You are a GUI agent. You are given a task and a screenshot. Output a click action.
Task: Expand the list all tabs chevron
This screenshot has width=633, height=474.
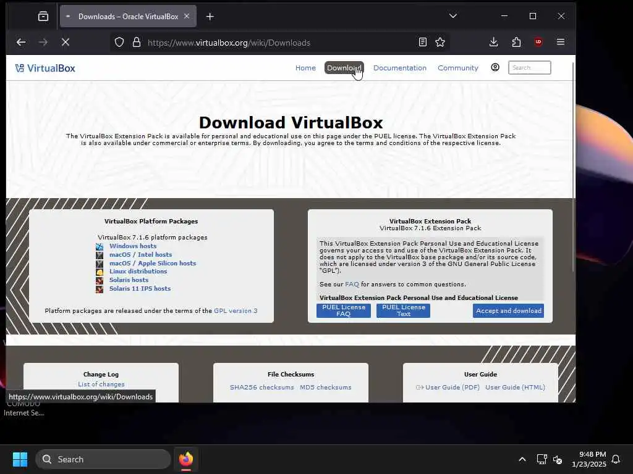click(x=453, y=16)
